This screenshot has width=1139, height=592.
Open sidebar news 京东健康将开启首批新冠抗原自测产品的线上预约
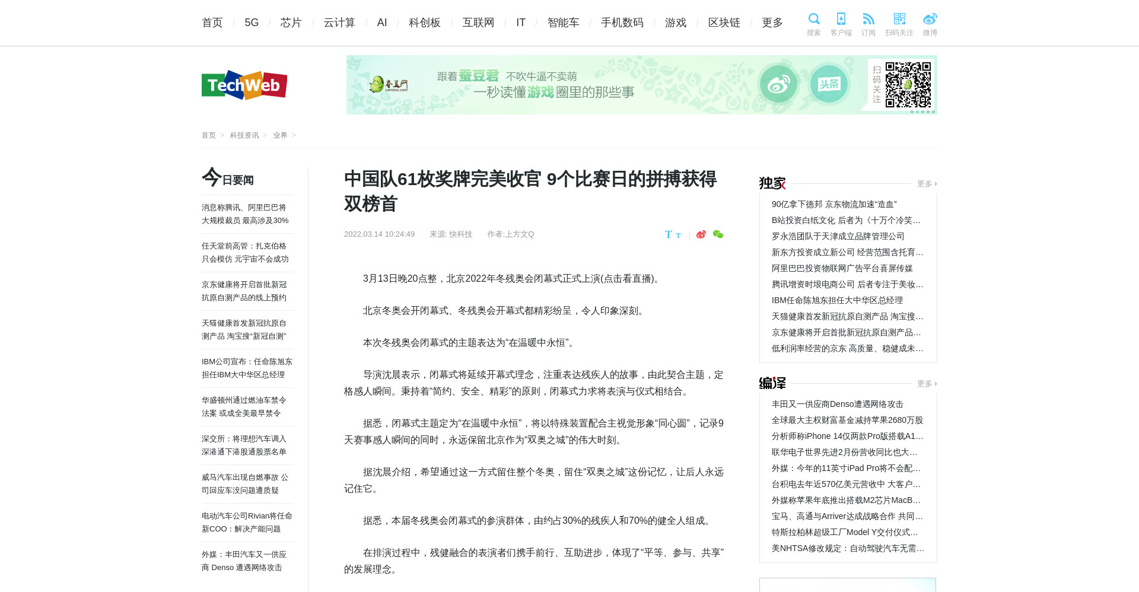[244, 291]
